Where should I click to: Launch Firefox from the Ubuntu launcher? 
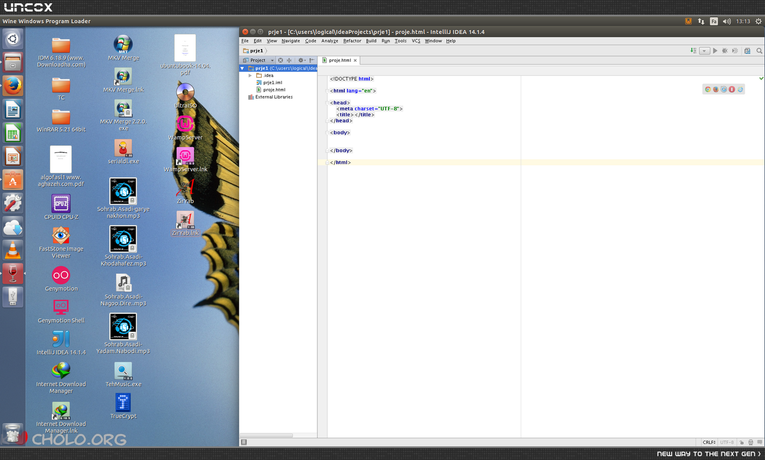coord(13,86)
